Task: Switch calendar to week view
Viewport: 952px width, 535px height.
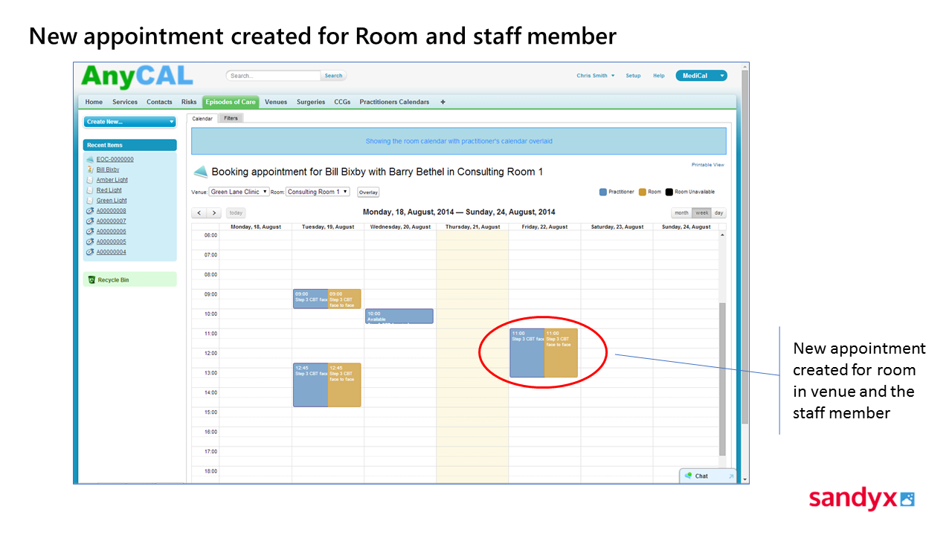Action: click(x=702, y=213)
